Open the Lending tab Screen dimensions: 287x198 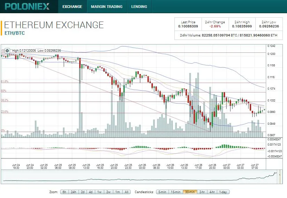click(x=139, y=7)
